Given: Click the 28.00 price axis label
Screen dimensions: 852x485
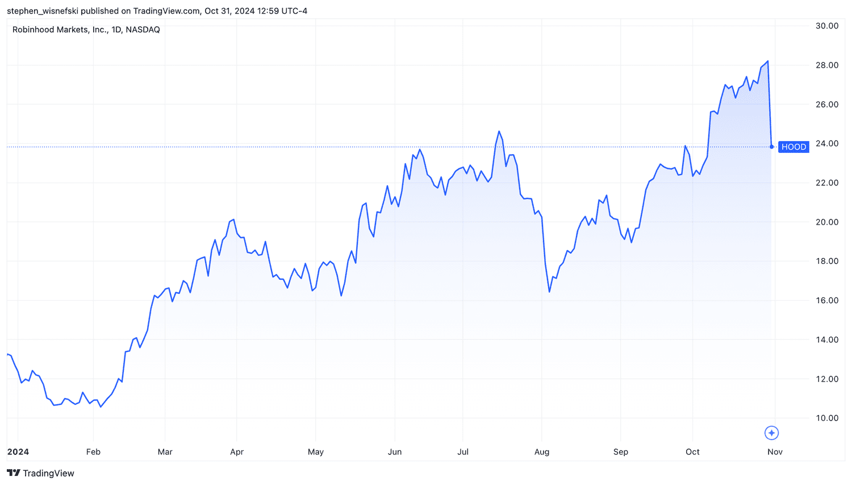Looking at the screenshot, I should click(827, 65).
